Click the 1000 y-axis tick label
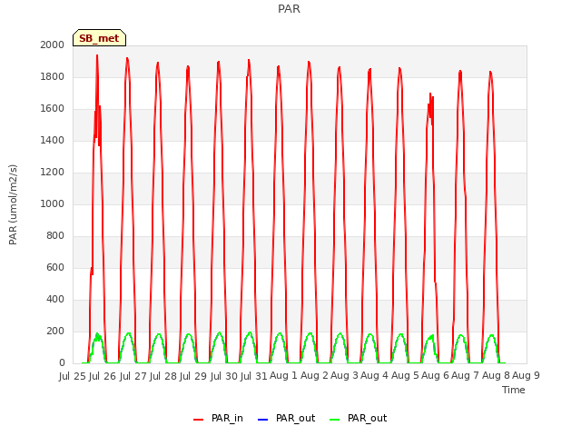 pyautogui.click(x=53, y=203)
